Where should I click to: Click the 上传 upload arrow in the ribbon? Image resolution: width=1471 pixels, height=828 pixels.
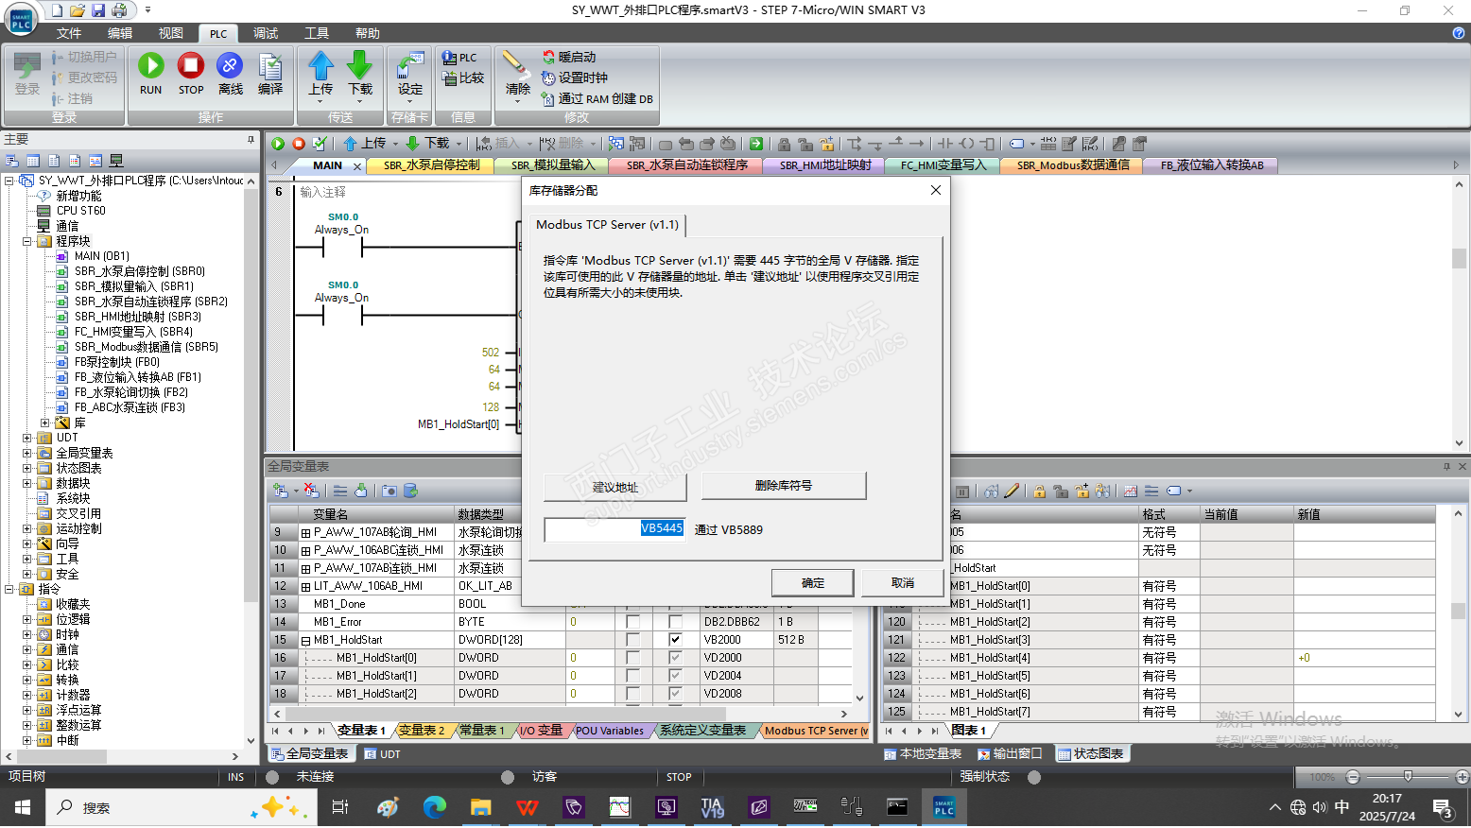(x=320, y=65)
